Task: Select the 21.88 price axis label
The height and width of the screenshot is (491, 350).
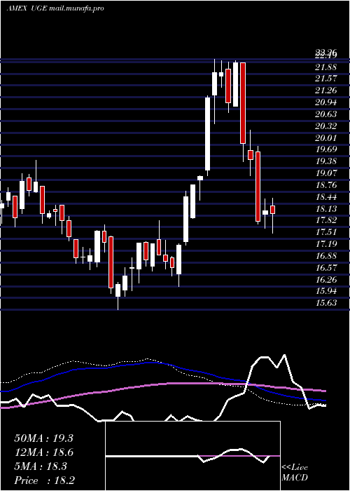Action: coord(326,67)
